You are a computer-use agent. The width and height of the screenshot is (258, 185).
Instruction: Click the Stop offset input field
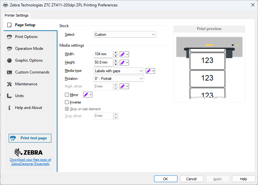click(103, 116)
